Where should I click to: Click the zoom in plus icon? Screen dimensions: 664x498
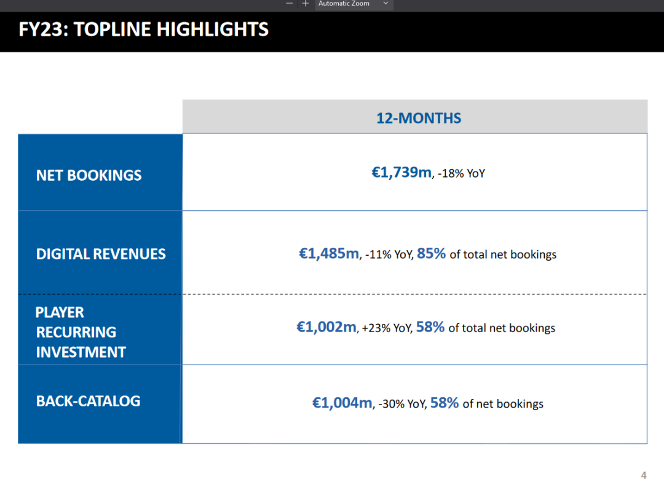tap(306, 4)
